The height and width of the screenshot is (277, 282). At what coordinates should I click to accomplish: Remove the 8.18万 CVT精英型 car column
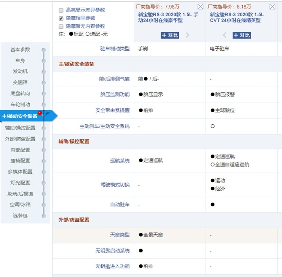(x=272, y=7)
